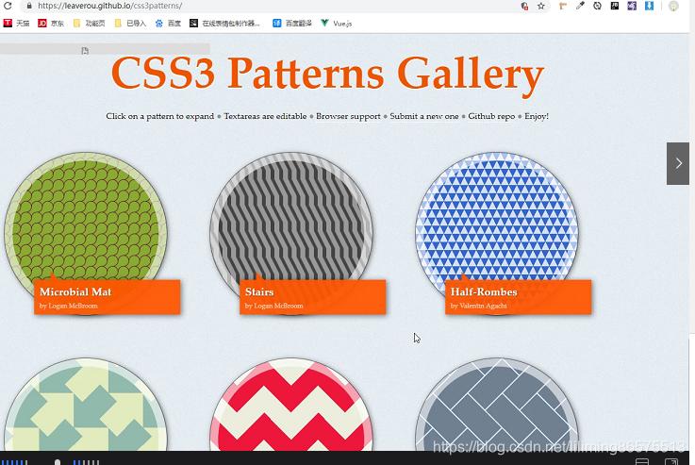
Task: Click the right chevron side panel arrow
Action: pyautogui.click(x=678, y=163)
